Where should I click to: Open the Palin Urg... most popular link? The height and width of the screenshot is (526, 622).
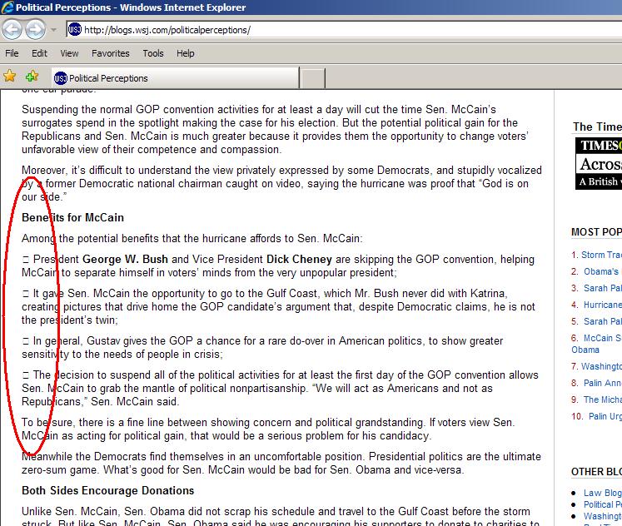click(605, 416)
